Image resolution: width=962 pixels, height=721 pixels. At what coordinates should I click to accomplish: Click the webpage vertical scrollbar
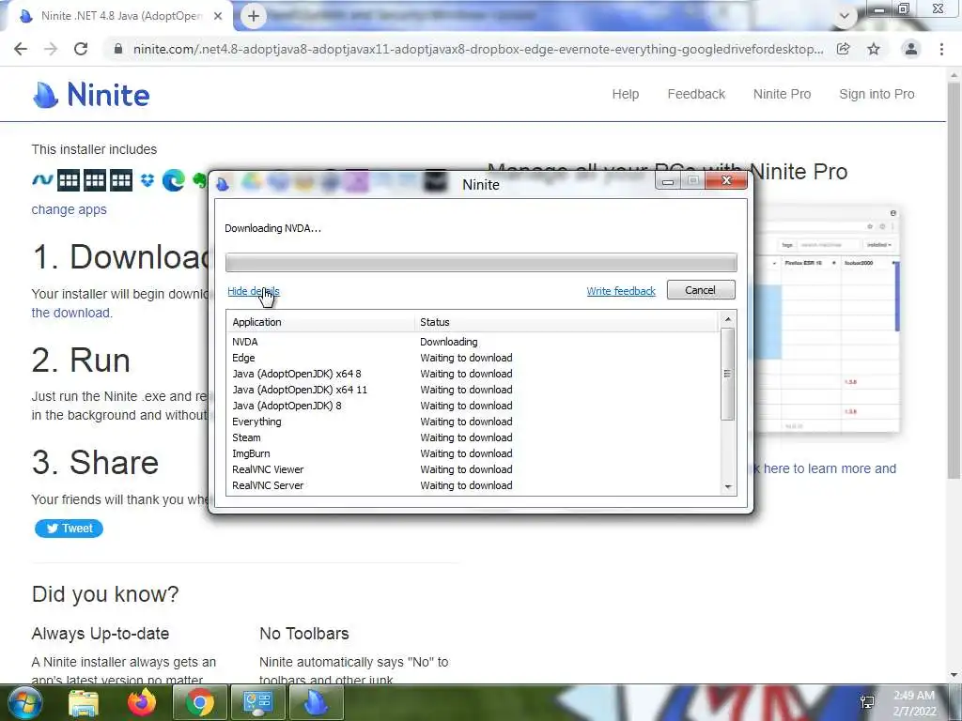point(954,279)
